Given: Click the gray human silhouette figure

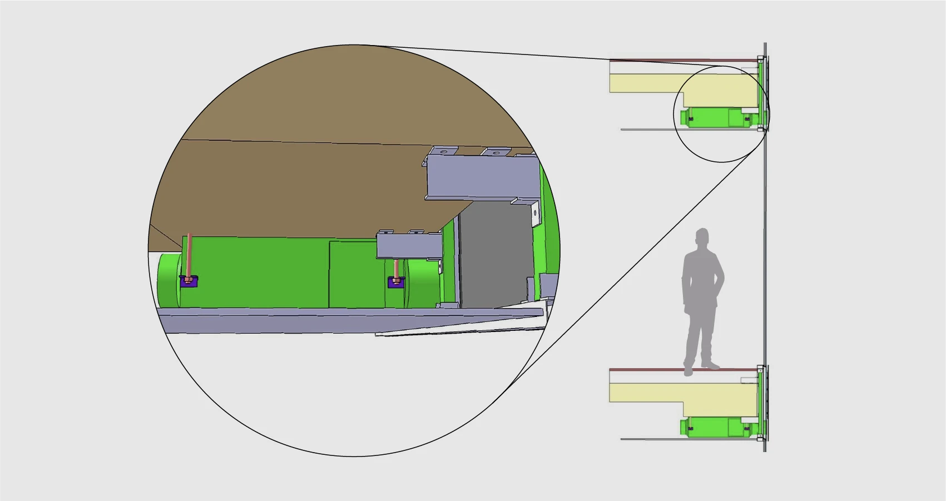Looking at the screenshot, I should point(702,295).
